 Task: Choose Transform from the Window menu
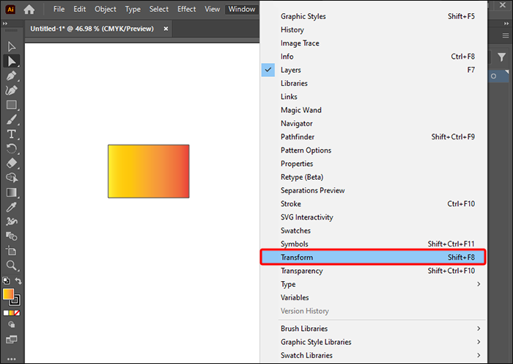(x=374, y=257)
